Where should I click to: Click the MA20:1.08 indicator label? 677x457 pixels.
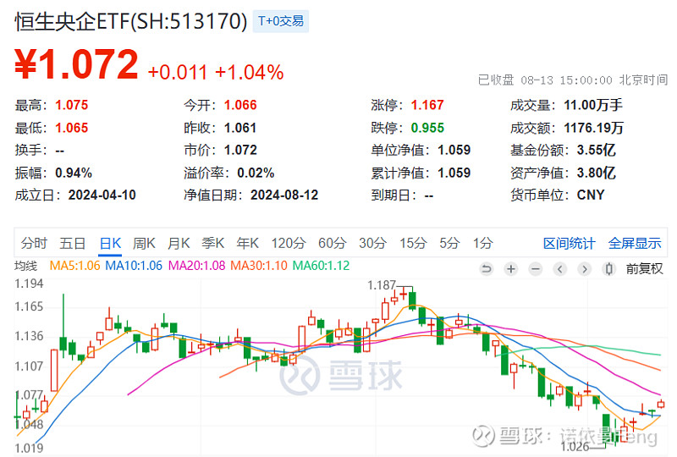tap(196, 266)
